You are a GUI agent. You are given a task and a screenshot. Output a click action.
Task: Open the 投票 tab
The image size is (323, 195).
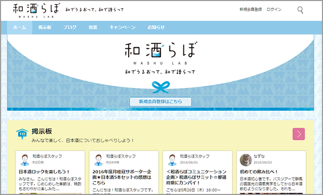coord(93,28)
